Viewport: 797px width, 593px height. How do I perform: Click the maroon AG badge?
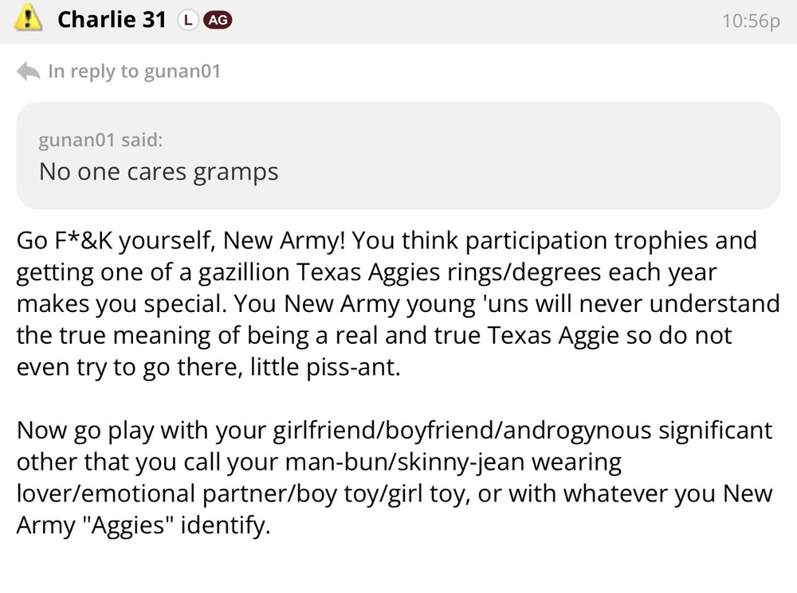(x=217, y=21)
